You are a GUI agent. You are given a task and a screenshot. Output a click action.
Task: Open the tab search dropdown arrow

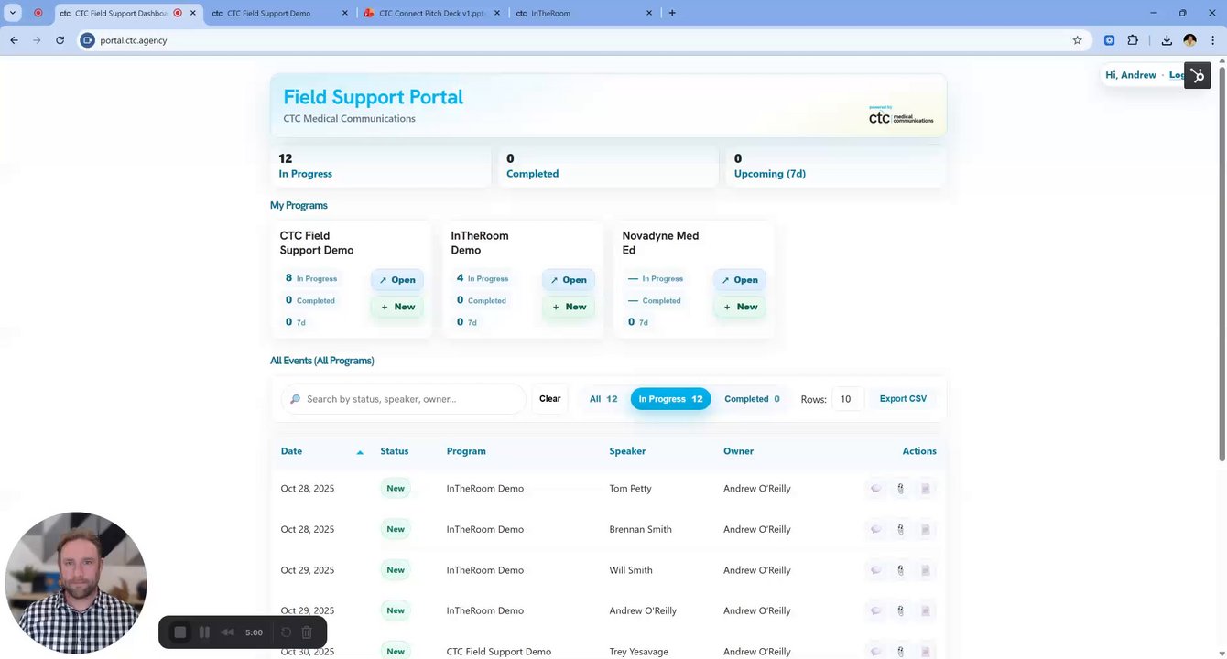coord(13,13)
